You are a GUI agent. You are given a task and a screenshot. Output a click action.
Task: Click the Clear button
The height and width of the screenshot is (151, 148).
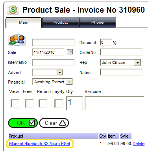click(x=54, y=123)
